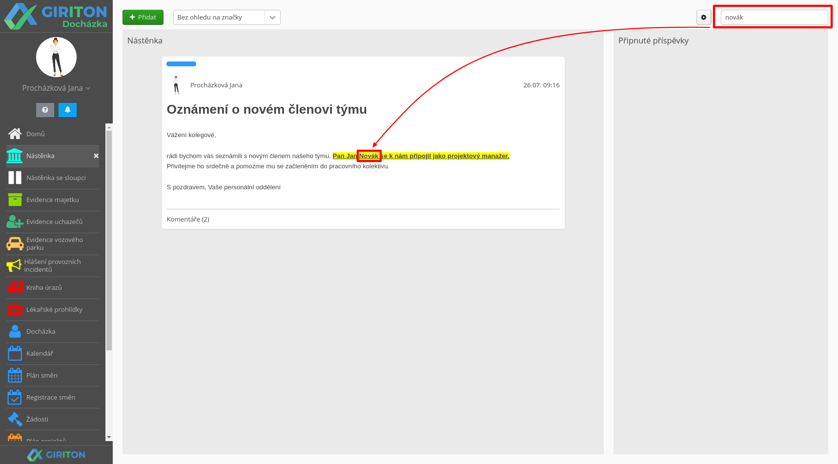Open notifications bell button
This screenshot has height=464, width=838.
click(x=67, y=110)
